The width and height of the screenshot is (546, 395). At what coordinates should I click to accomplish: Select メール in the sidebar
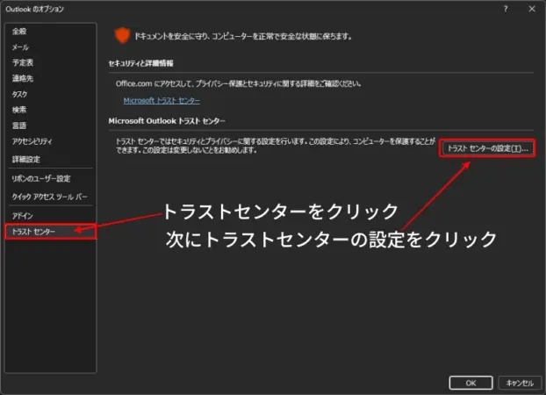(20, 47)
